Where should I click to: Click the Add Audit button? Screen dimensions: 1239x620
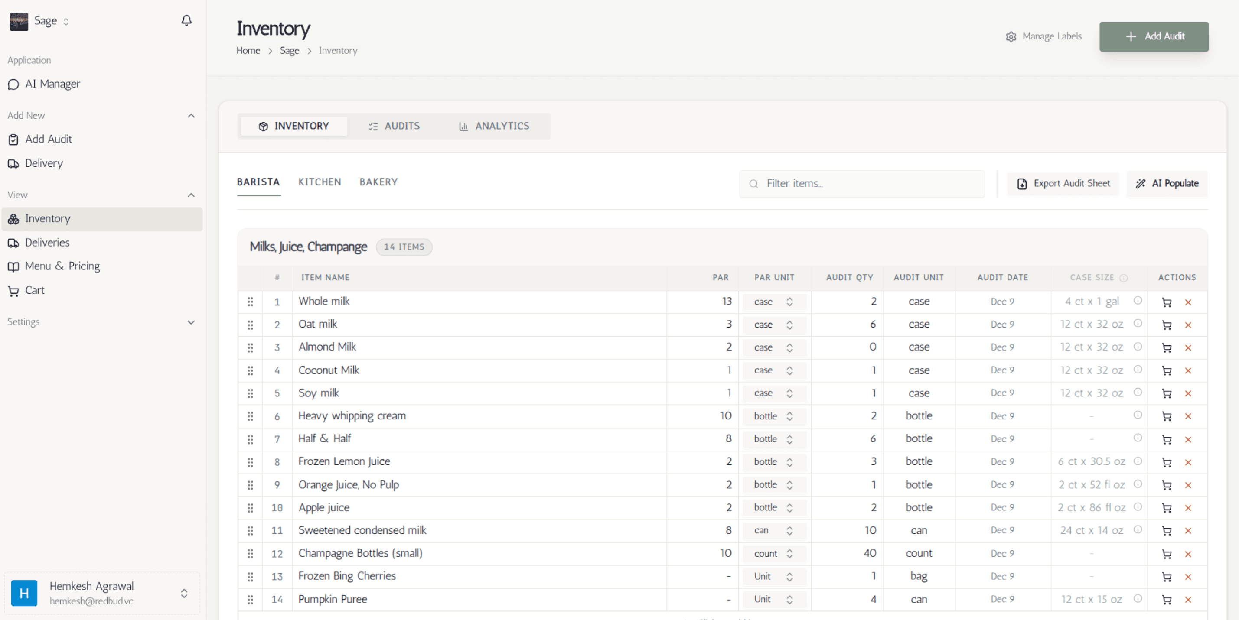click(1154, 36)
